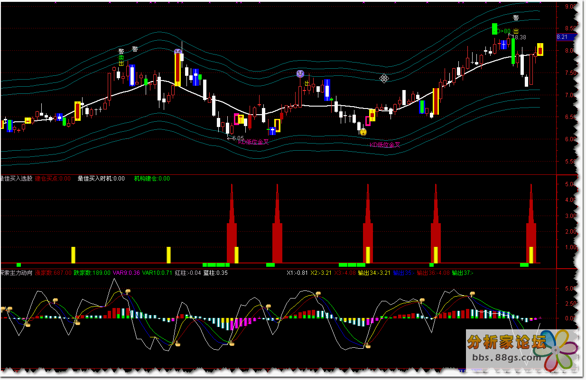Open the 探索主力动向 indicator title
The height and width of the screenshot is (380, 586).
(16, 273)
